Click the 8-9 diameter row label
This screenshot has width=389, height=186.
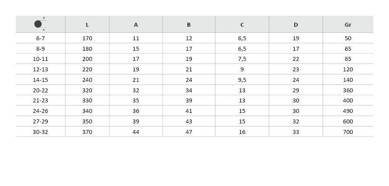41,49
